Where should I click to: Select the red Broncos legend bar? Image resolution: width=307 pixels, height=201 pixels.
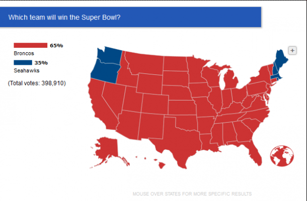pyautogui.click(x=30, y=45)
